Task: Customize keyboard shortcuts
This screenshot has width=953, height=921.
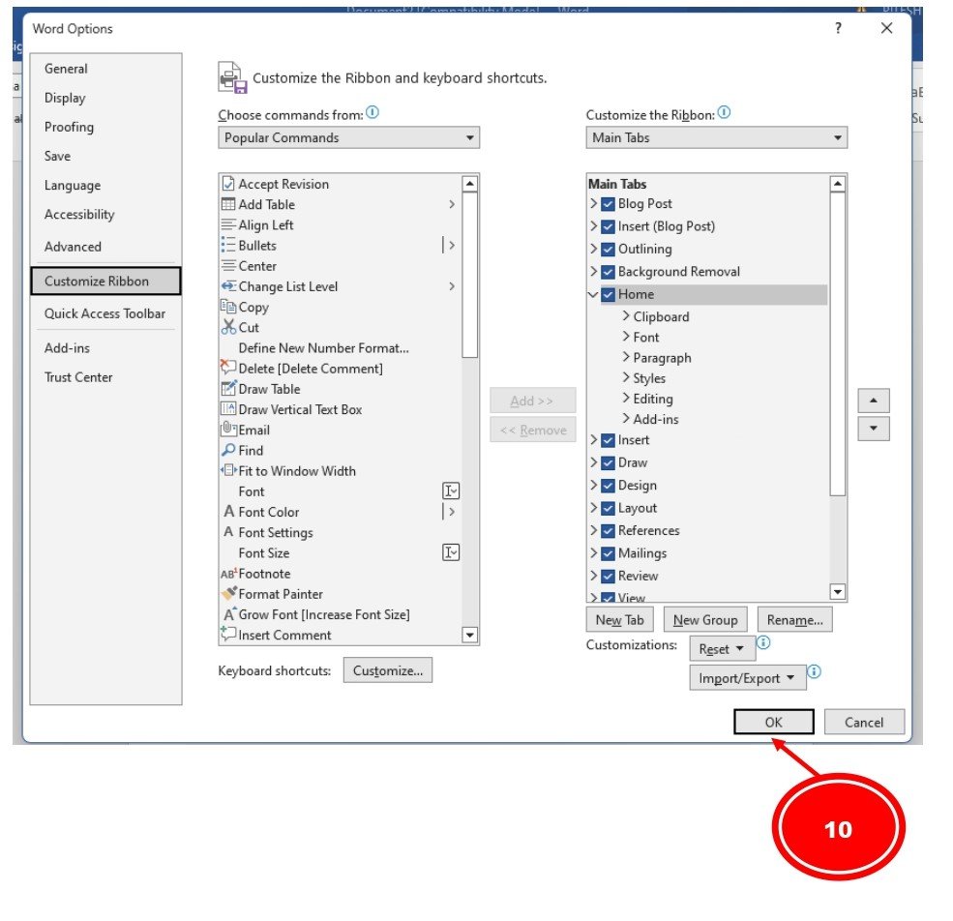Action: (388, 670)
